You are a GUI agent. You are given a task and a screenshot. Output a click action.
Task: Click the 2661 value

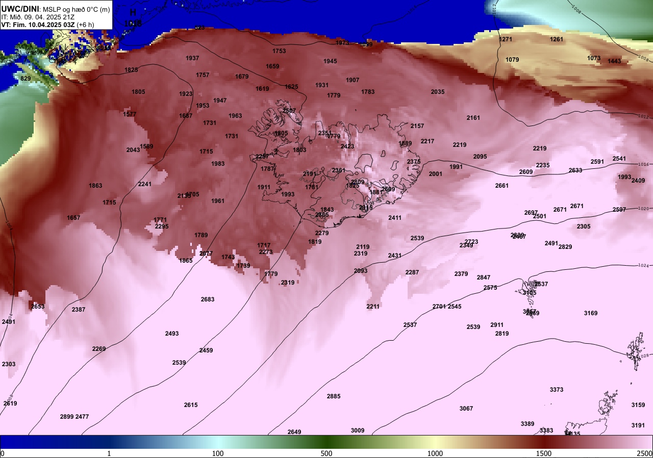(x=502, y=186)
